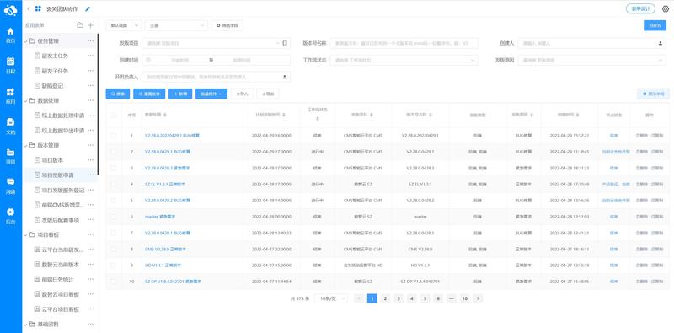The width and height of the screenshot is (674, 333).
Task: Open the 10条/页 page size dropdown
Action: pos(331,298)
